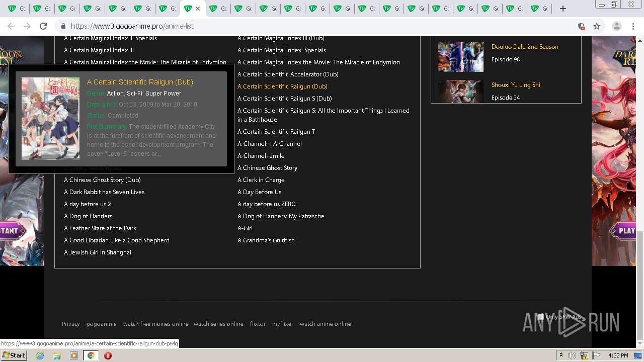Open the Chrome three-dot menu

633,26
